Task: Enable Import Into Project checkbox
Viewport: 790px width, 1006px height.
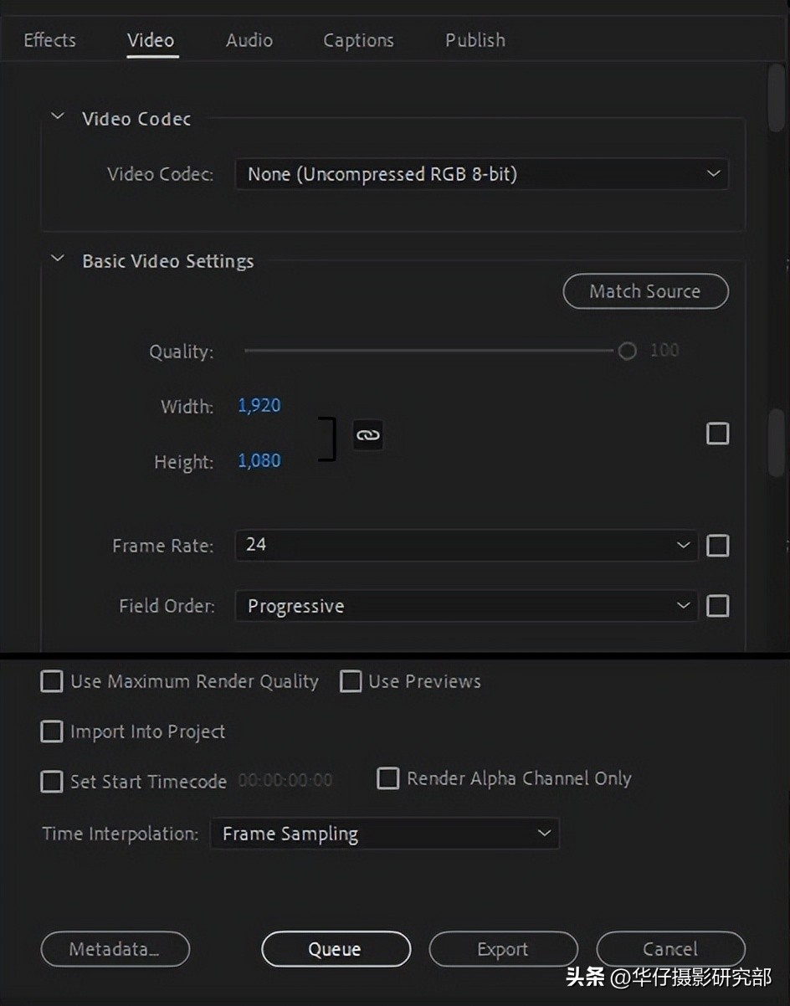Action: point(52,731)
